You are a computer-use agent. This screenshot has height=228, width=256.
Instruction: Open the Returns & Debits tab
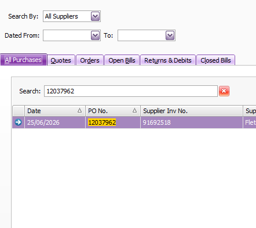[168, 60]
